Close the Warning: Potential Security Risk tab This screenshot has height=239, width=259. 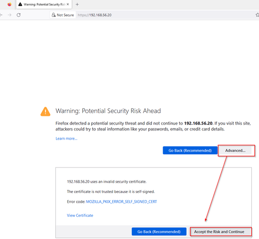pos(68,4)
